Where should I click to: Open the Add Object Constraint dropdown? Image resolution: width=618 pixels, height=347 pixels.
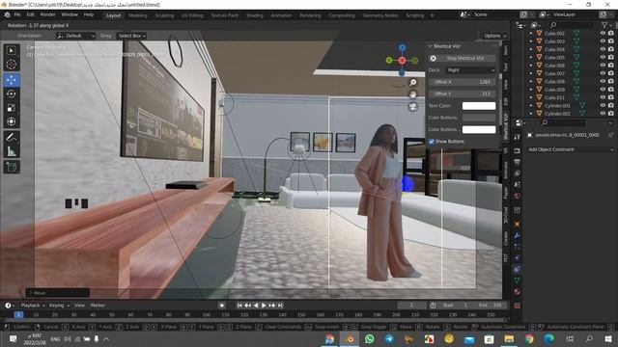click(x=570, y=150)
